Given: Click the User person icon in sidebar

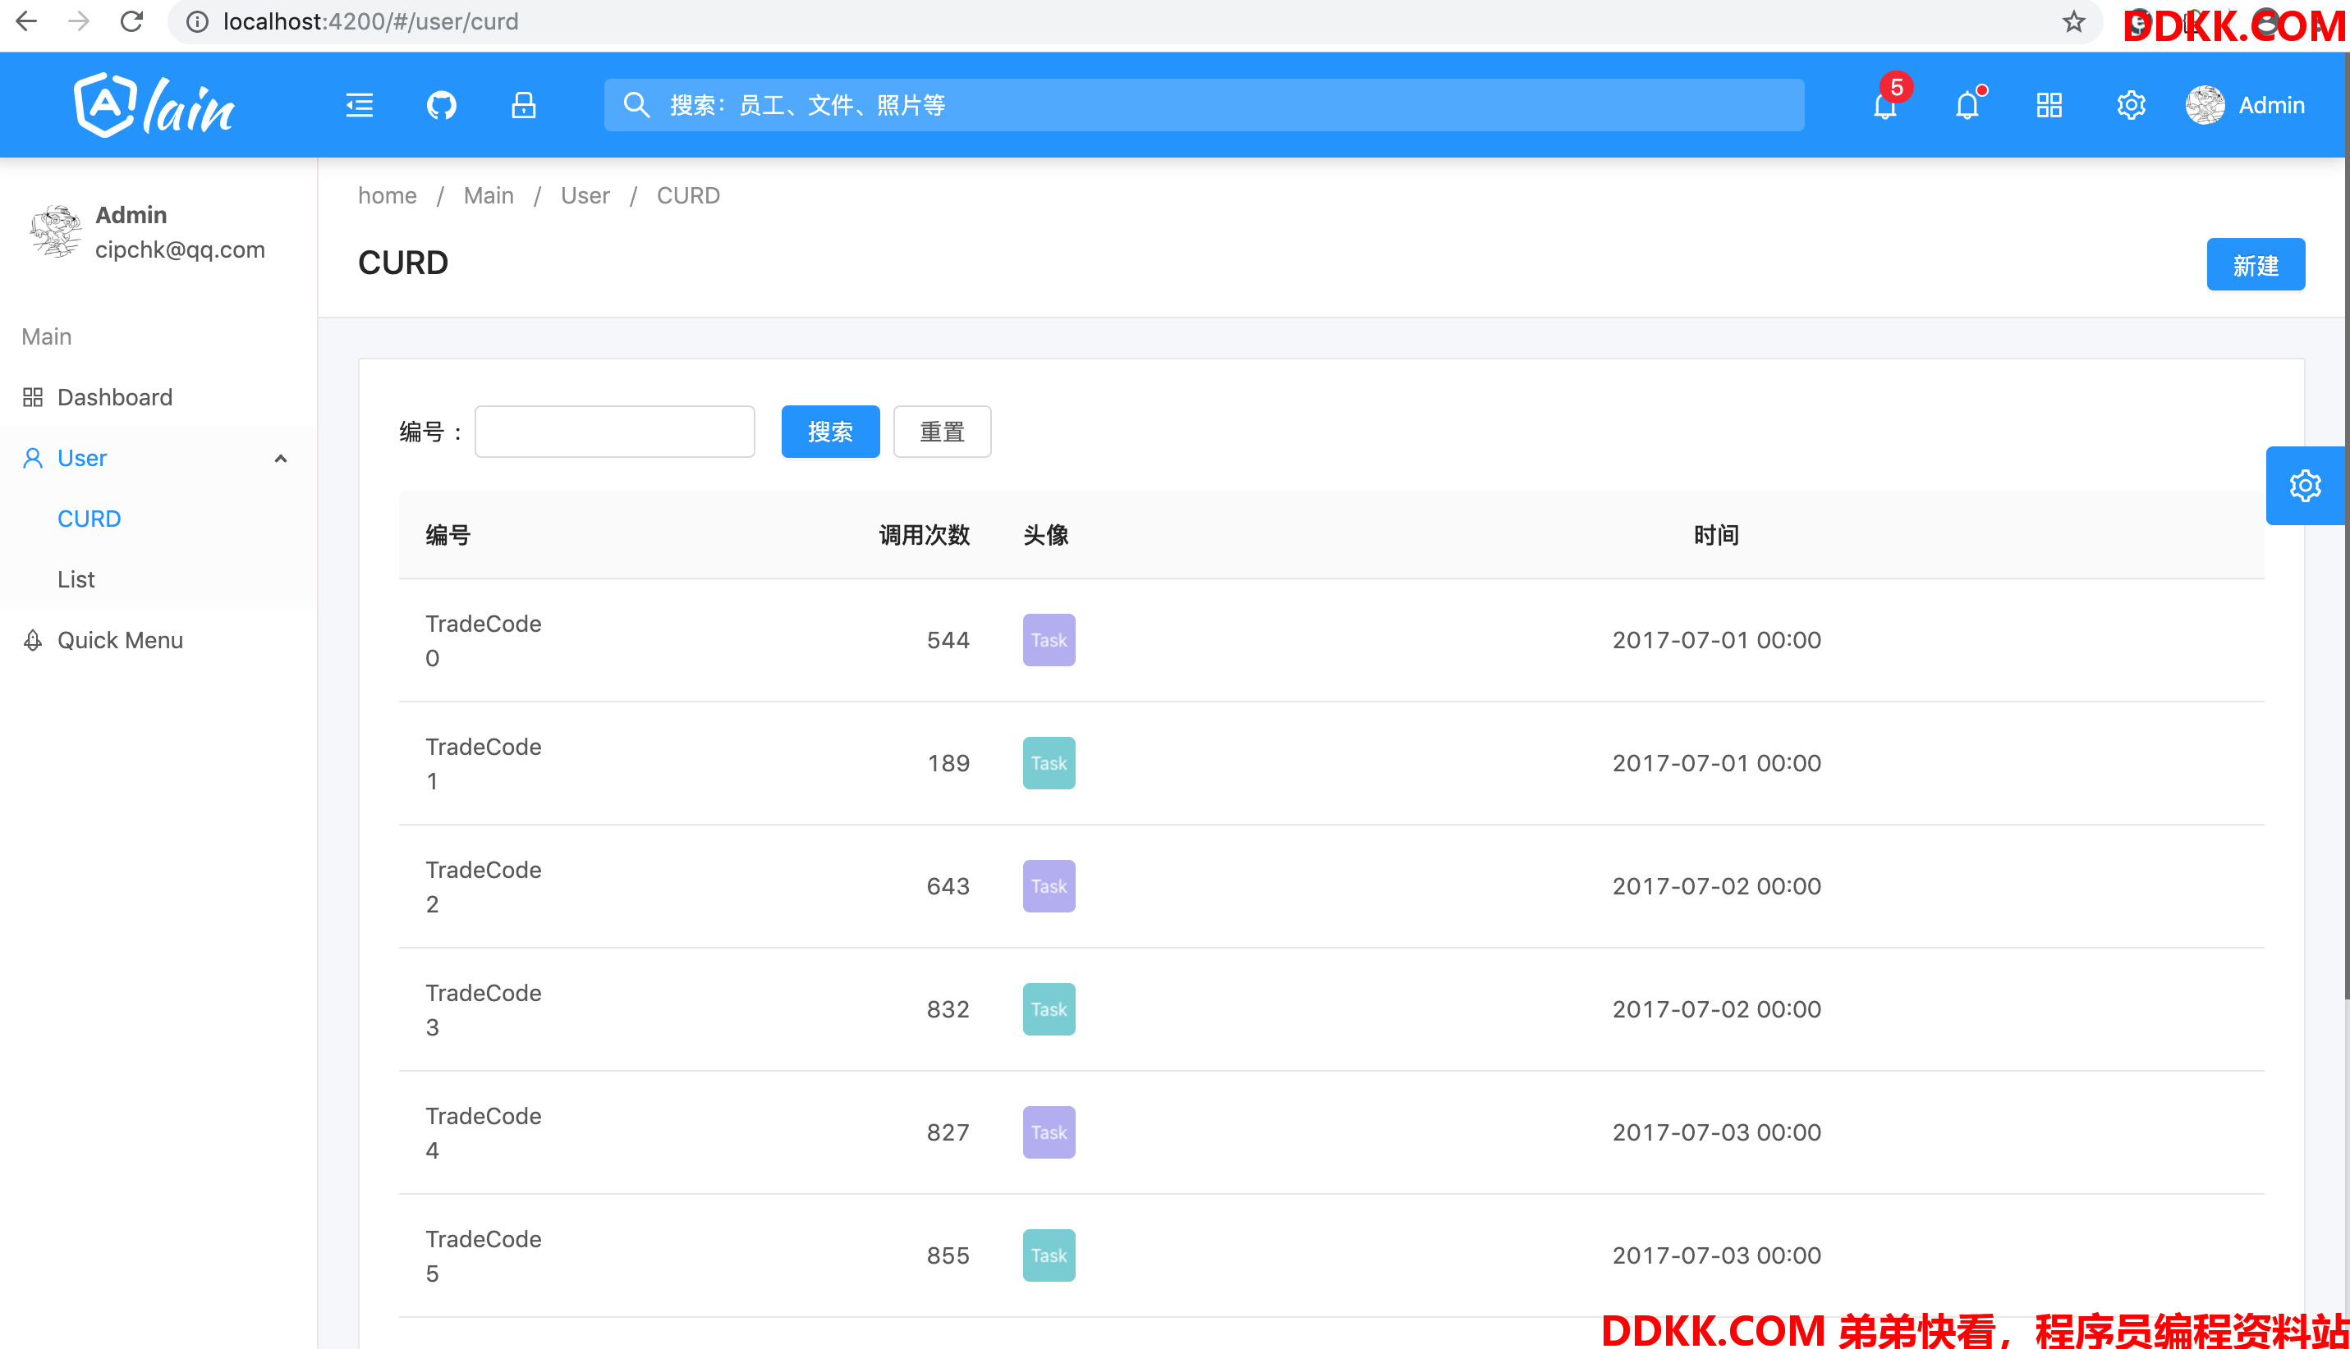Looking at the screenshot, I should pyautogui.click(x=33, y=458).
